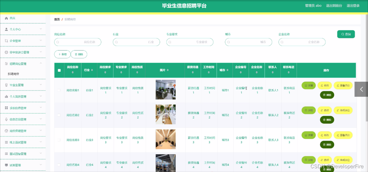Click the 城市 search input field
This screenshot has width=368, height=172.
(x=248, y=42)
